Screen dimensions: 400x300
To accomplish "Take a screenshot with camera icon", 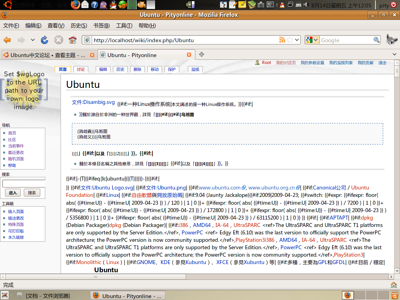I will click(x=261, y=5).
